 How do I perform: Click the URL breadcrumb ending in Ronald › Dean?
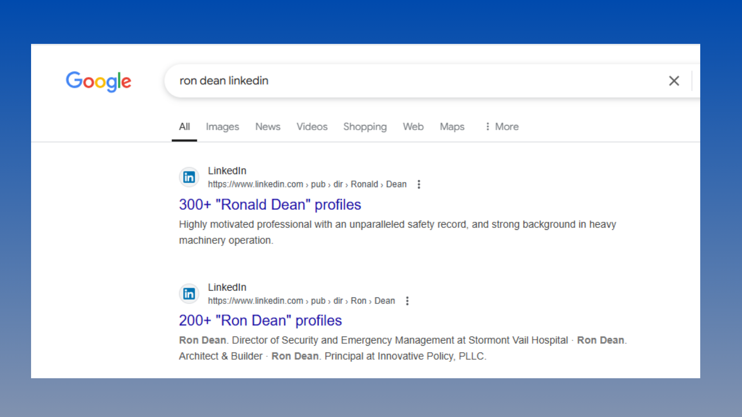point(307,184)
